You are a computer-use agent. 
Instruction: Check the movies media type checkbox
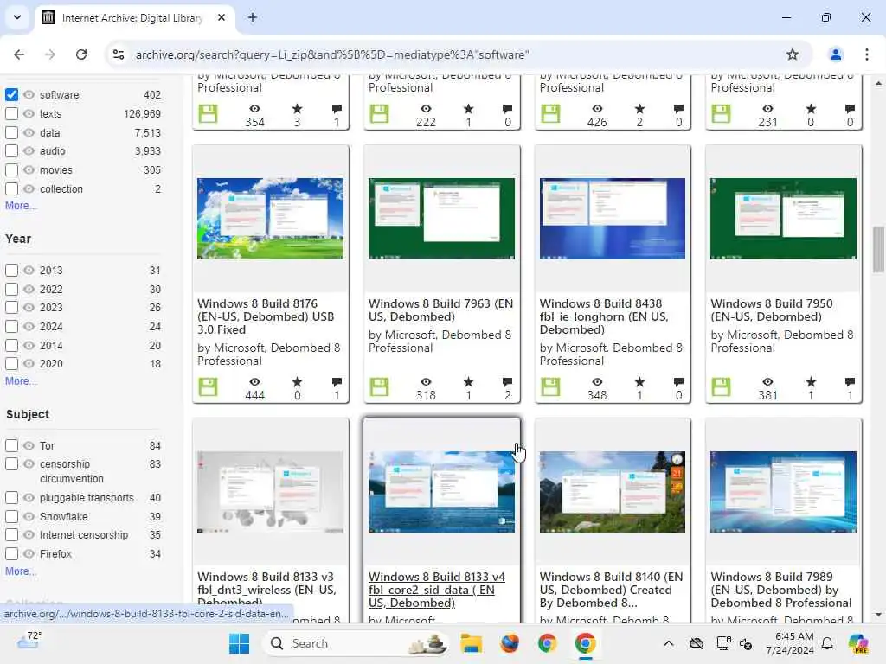(11, 170)
